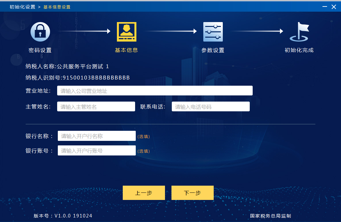Screen dimensions: 341x222
Task: Click the (选填) note beside 银行名称
Action: [x=144, y=137]
